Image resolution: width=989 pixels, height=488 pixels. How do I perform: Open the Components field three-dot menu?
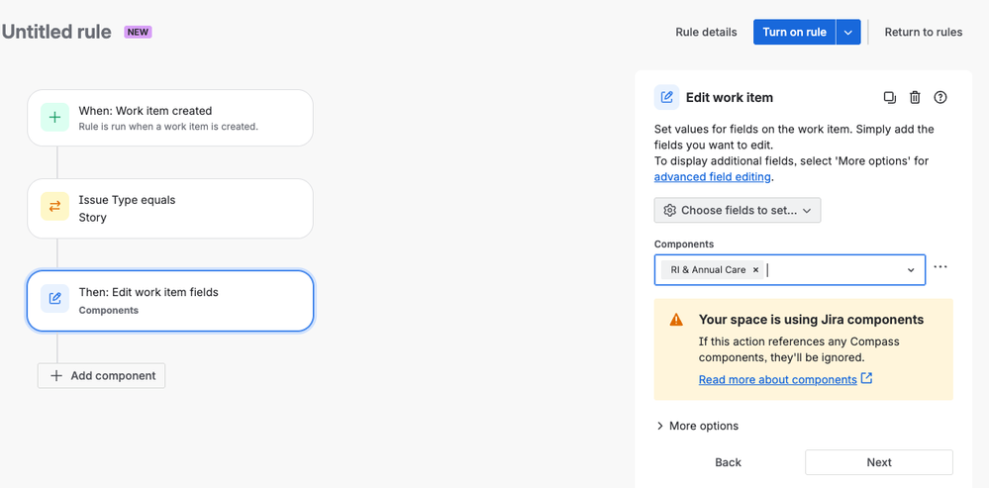940,267
